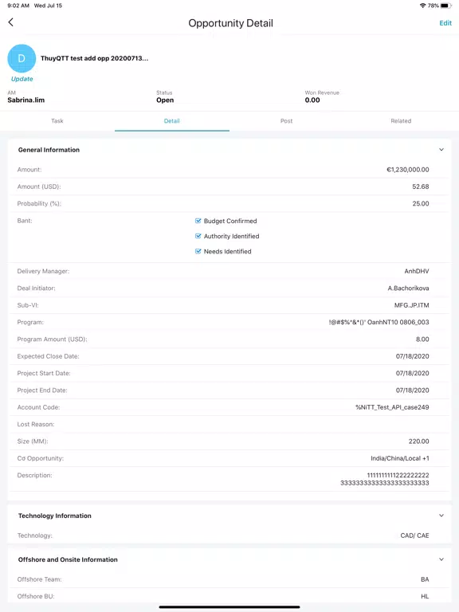459x612 pixels.
Task: Tap Won Revenue value 0.00
Action: (x=312, y=100)
